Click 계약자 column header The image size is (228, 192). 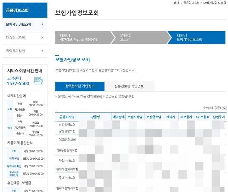click(x=171, y=117)
